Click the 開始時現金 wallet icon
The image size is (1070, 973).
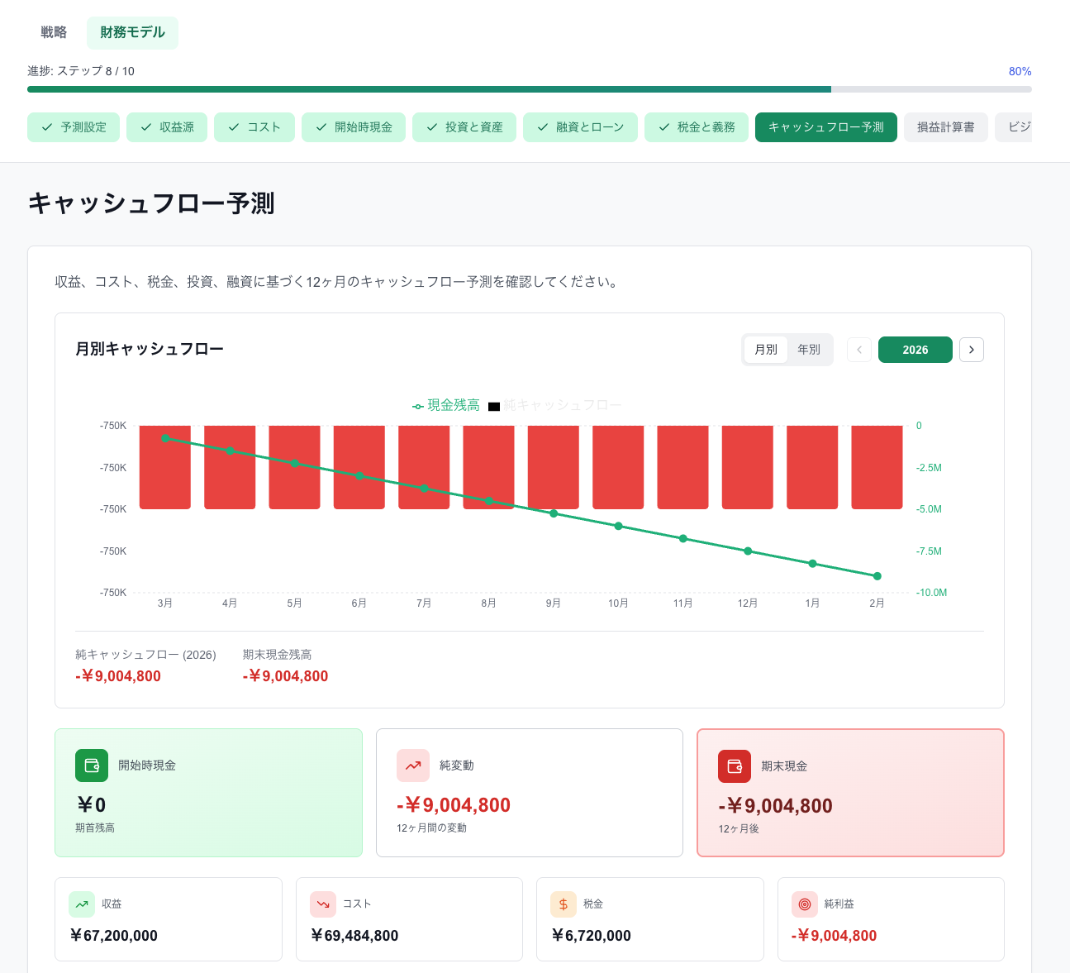click(92, 766)
